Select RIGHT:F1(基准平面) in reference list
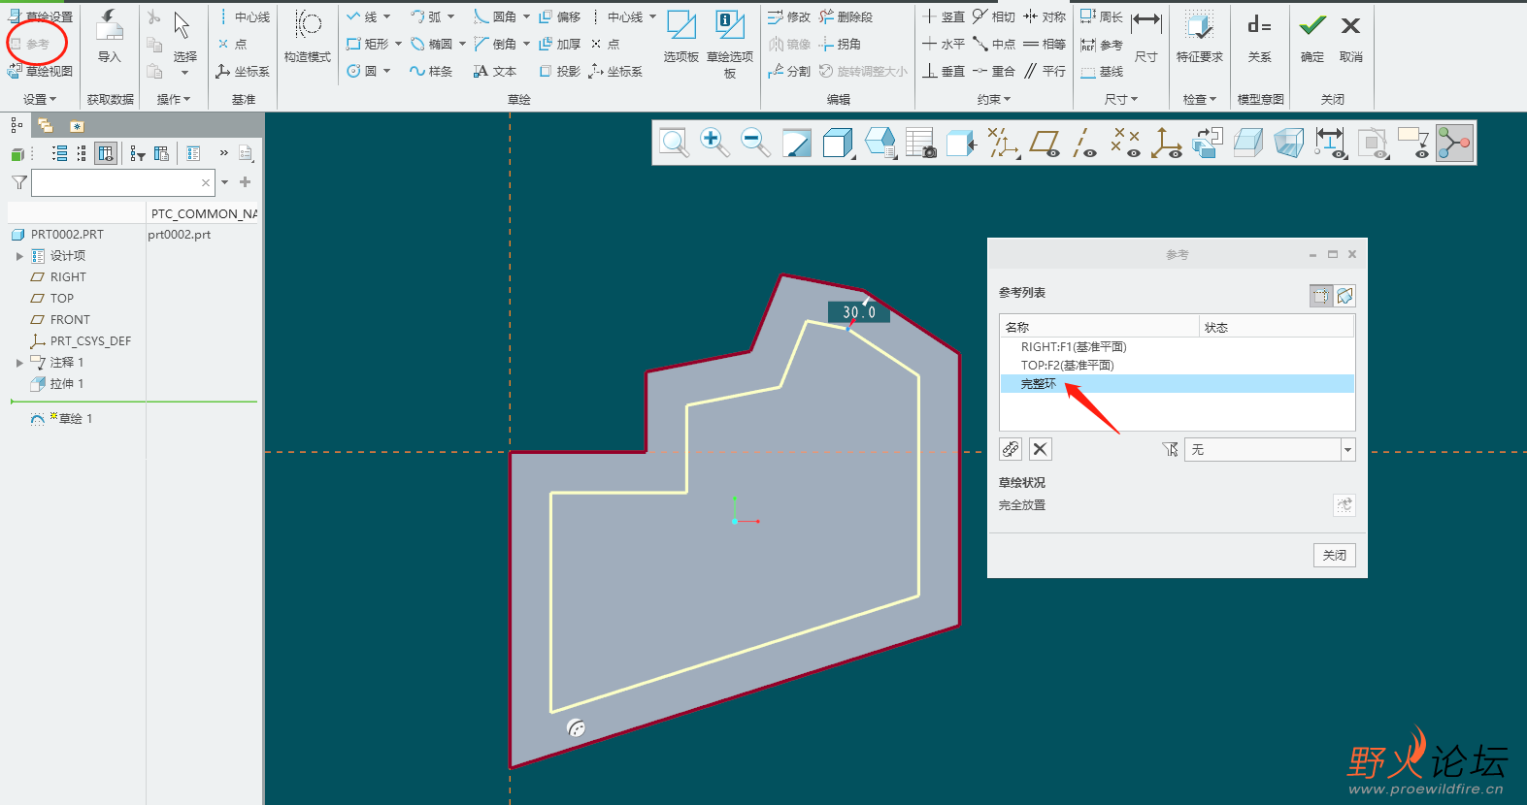Viewport: 1527px width, 805px height. (x=1074, y=347)
